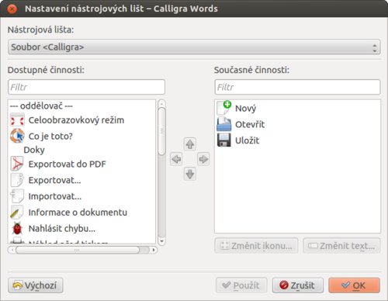Click the Nahlásit chybu ladybug icon
Screen dimensions: 388x301
[17, 228]
